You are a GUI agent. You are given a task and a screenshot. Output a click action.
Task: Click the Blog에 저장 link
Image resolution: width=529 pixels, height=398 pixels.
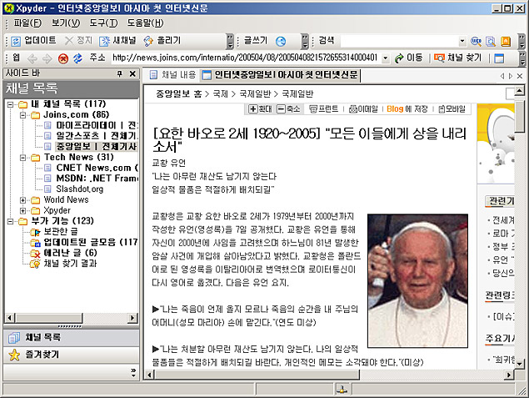(x=407, y=108)
